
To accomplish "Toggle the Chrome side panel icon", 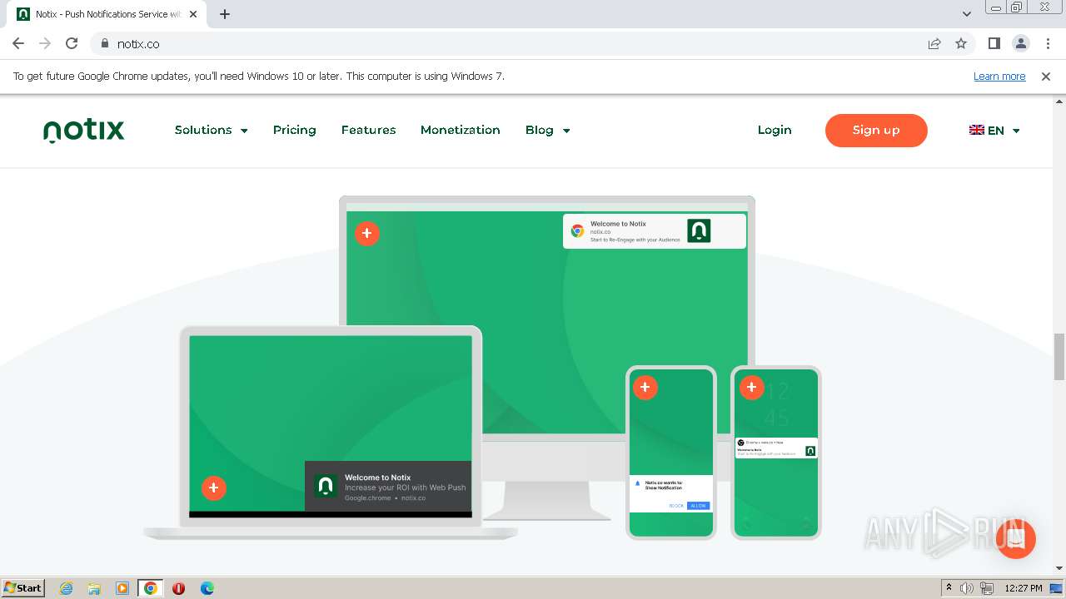I will click(x=994, y=44).
